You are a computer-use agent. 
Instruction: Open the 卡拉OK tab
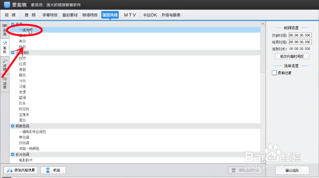click(x=150, y=15)
